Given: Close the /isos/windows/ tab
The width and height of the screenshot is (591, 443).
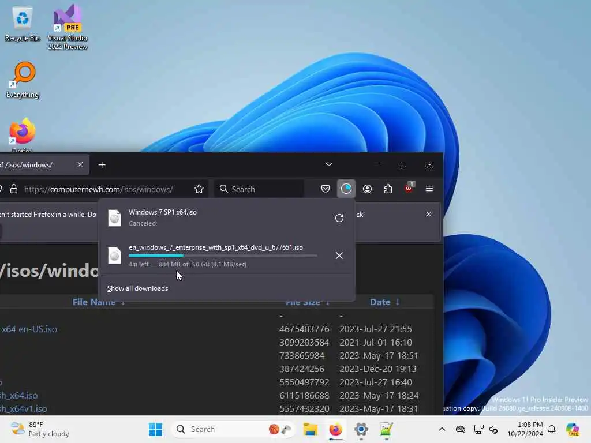Looking at the screenshot, I should [x=80, y=164].
